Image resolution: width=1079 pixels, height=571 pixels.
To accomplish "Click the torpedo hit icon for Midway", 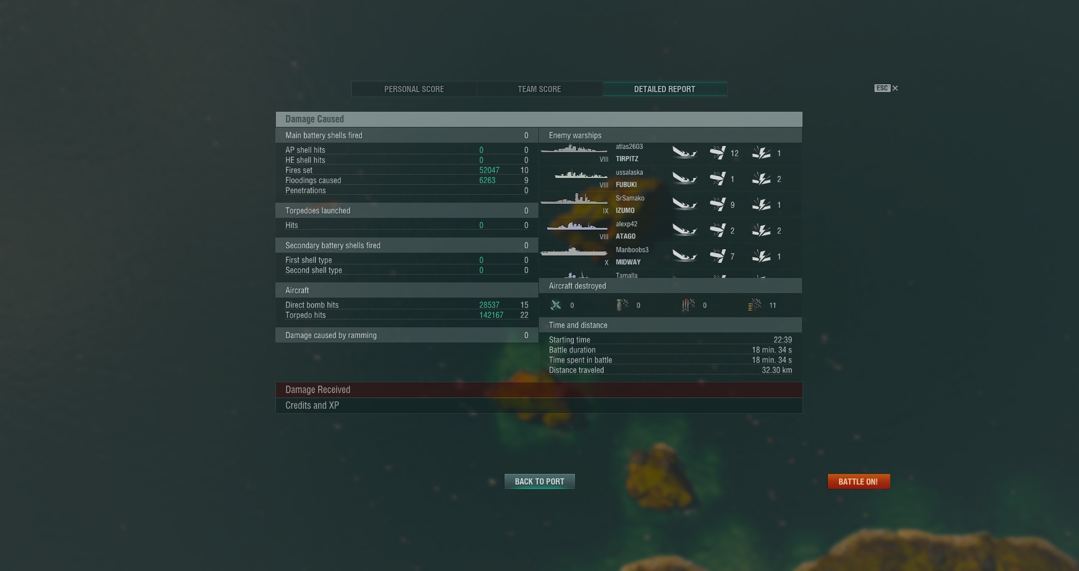I will (718, 256).
